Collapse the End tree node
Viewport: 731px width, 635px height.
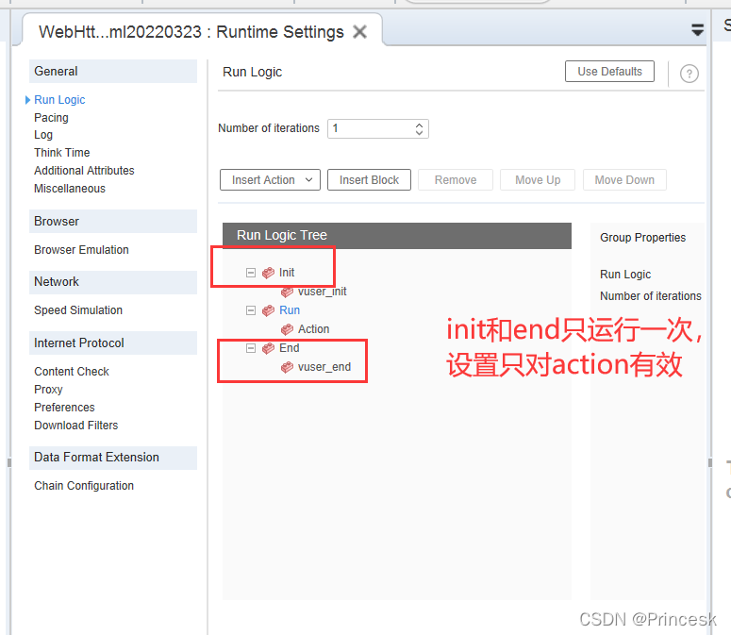(251, 348)
